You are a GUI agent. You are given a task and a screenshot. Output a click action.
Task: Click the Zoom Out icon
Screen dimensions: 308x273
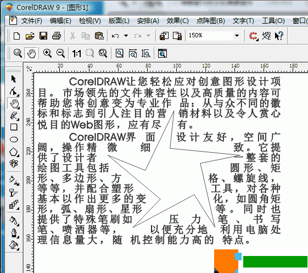pyautogui.click(x=60, y=53)
